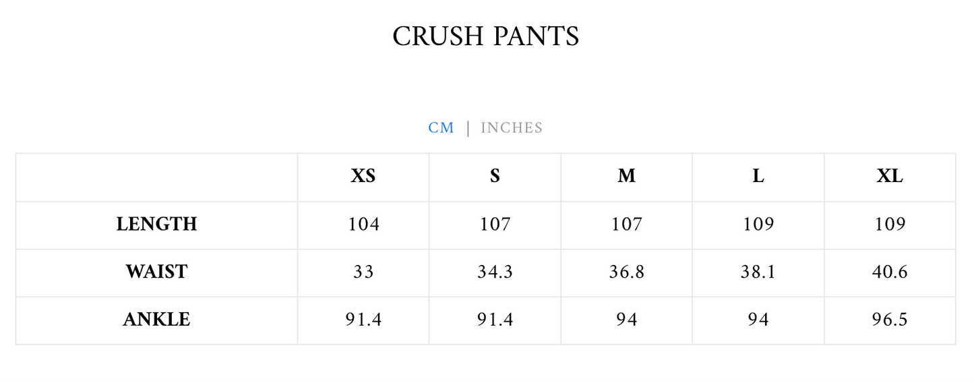974x383 pixels.
Task: Select the CM unit option
Action: tap(442, 128)
